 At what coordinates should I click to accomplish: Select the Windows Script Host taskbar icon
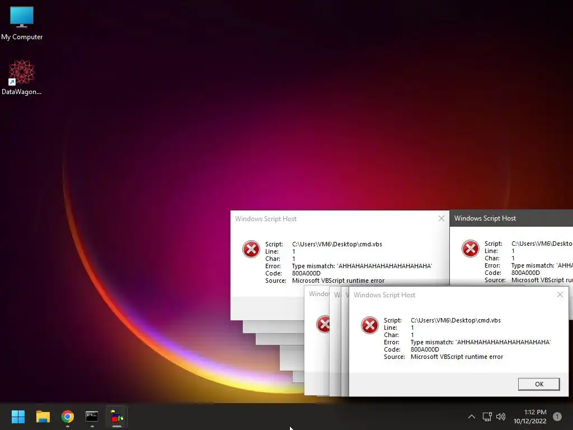pyautogui.click(x=116, y=417)
